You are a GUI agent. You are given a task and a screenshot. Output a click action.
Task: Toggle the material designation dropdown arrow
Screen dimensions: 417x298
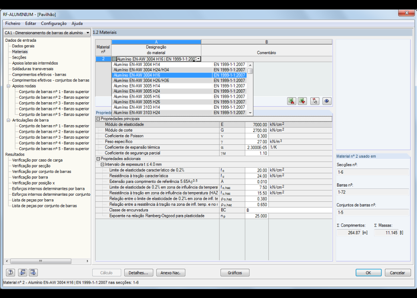click(198, 59)
